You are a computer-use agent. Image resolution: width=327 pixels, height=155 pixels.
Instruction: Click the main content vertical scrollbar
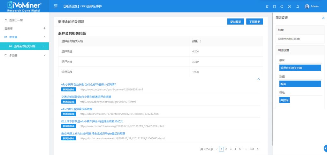coord(272,79)
